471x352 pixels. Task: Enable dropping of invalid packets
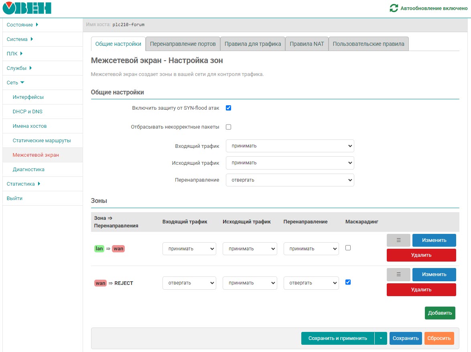coord(228,127)
